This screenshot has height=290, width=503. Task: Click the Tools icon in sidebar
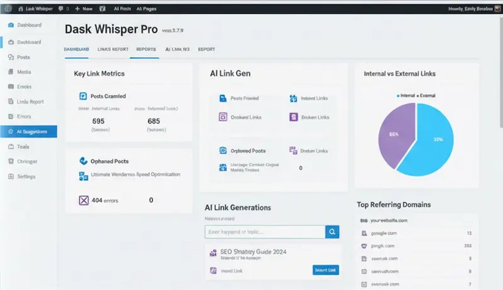[x=11, y=146]
